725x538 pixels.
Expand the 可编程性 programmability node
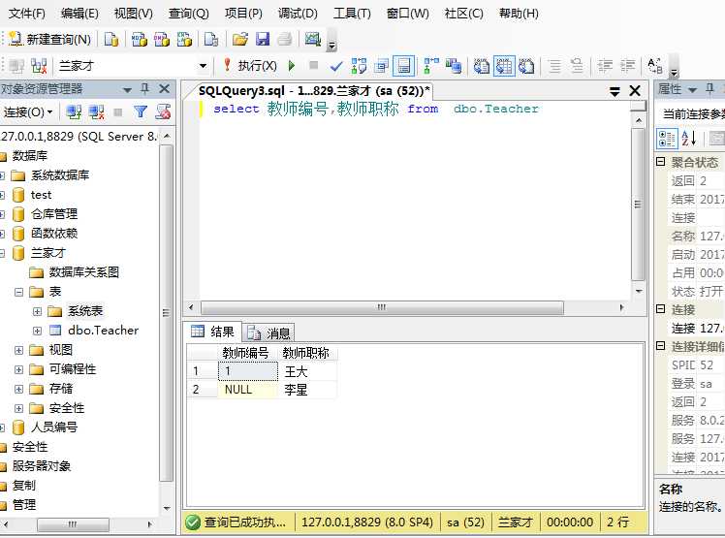pyautogui.click(x=19, y=369)
